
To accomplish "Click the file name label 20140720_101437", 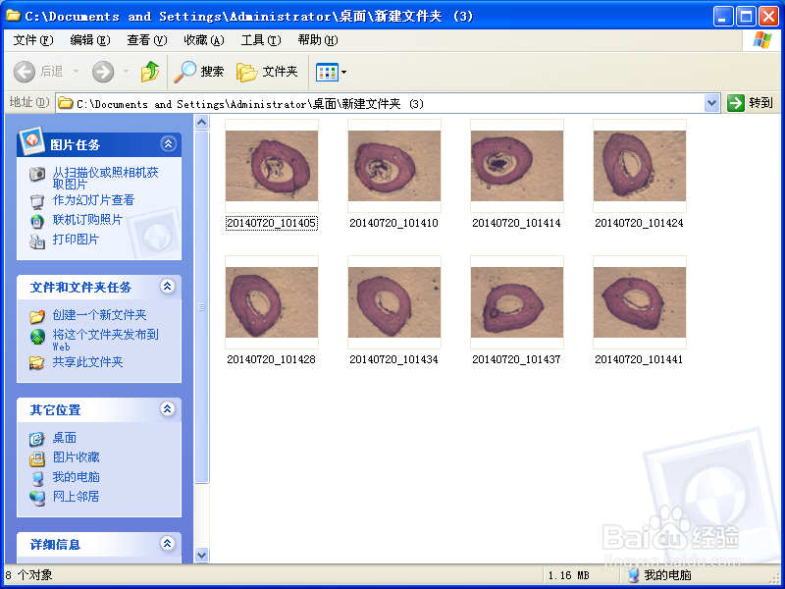I will click(517, 359).
